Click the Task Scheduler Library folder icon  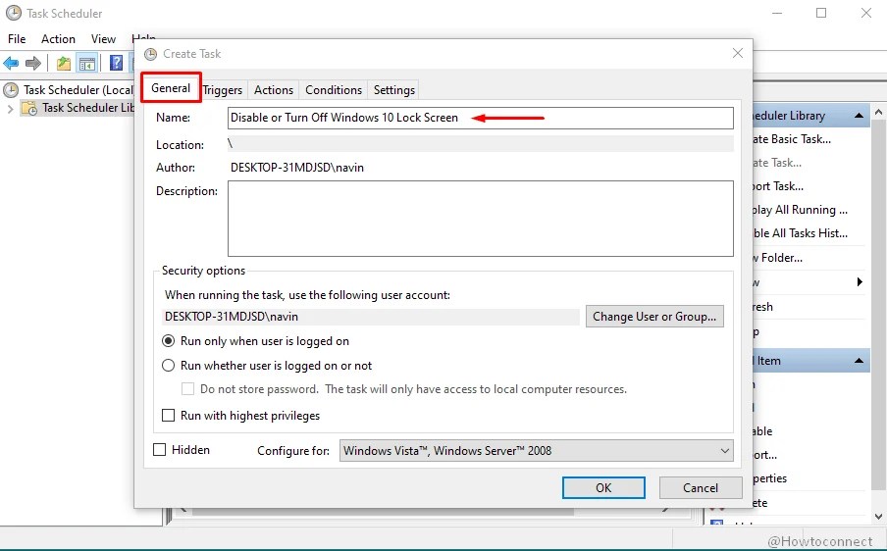click(x=28, y=108)
